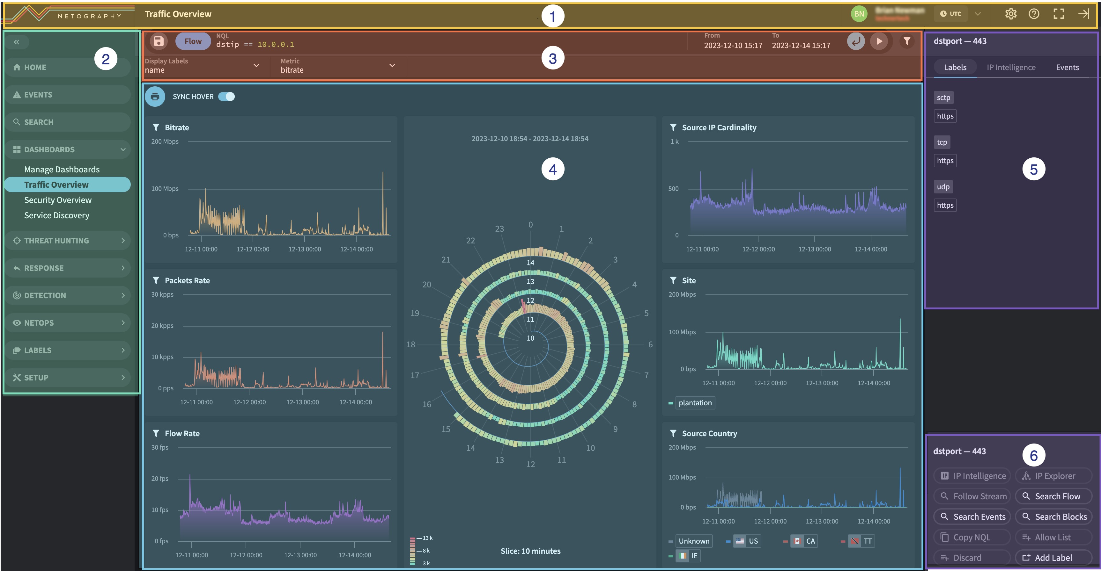The image size is (1101, 571).
Task: Click the Search Flow button
Action: tap(1053, 496)
